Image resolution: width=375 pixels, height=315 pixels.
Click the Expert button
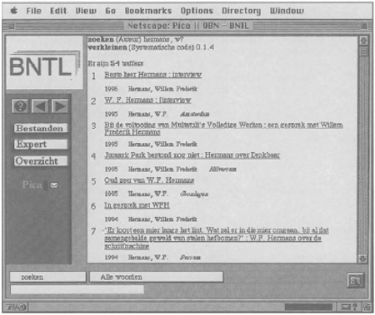tap(41, 145)
